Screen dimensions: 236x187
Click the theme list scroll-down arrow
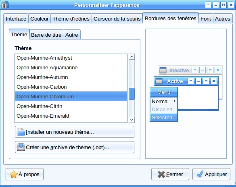132,120
